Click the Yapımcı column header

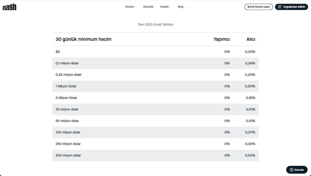point(222,39)
